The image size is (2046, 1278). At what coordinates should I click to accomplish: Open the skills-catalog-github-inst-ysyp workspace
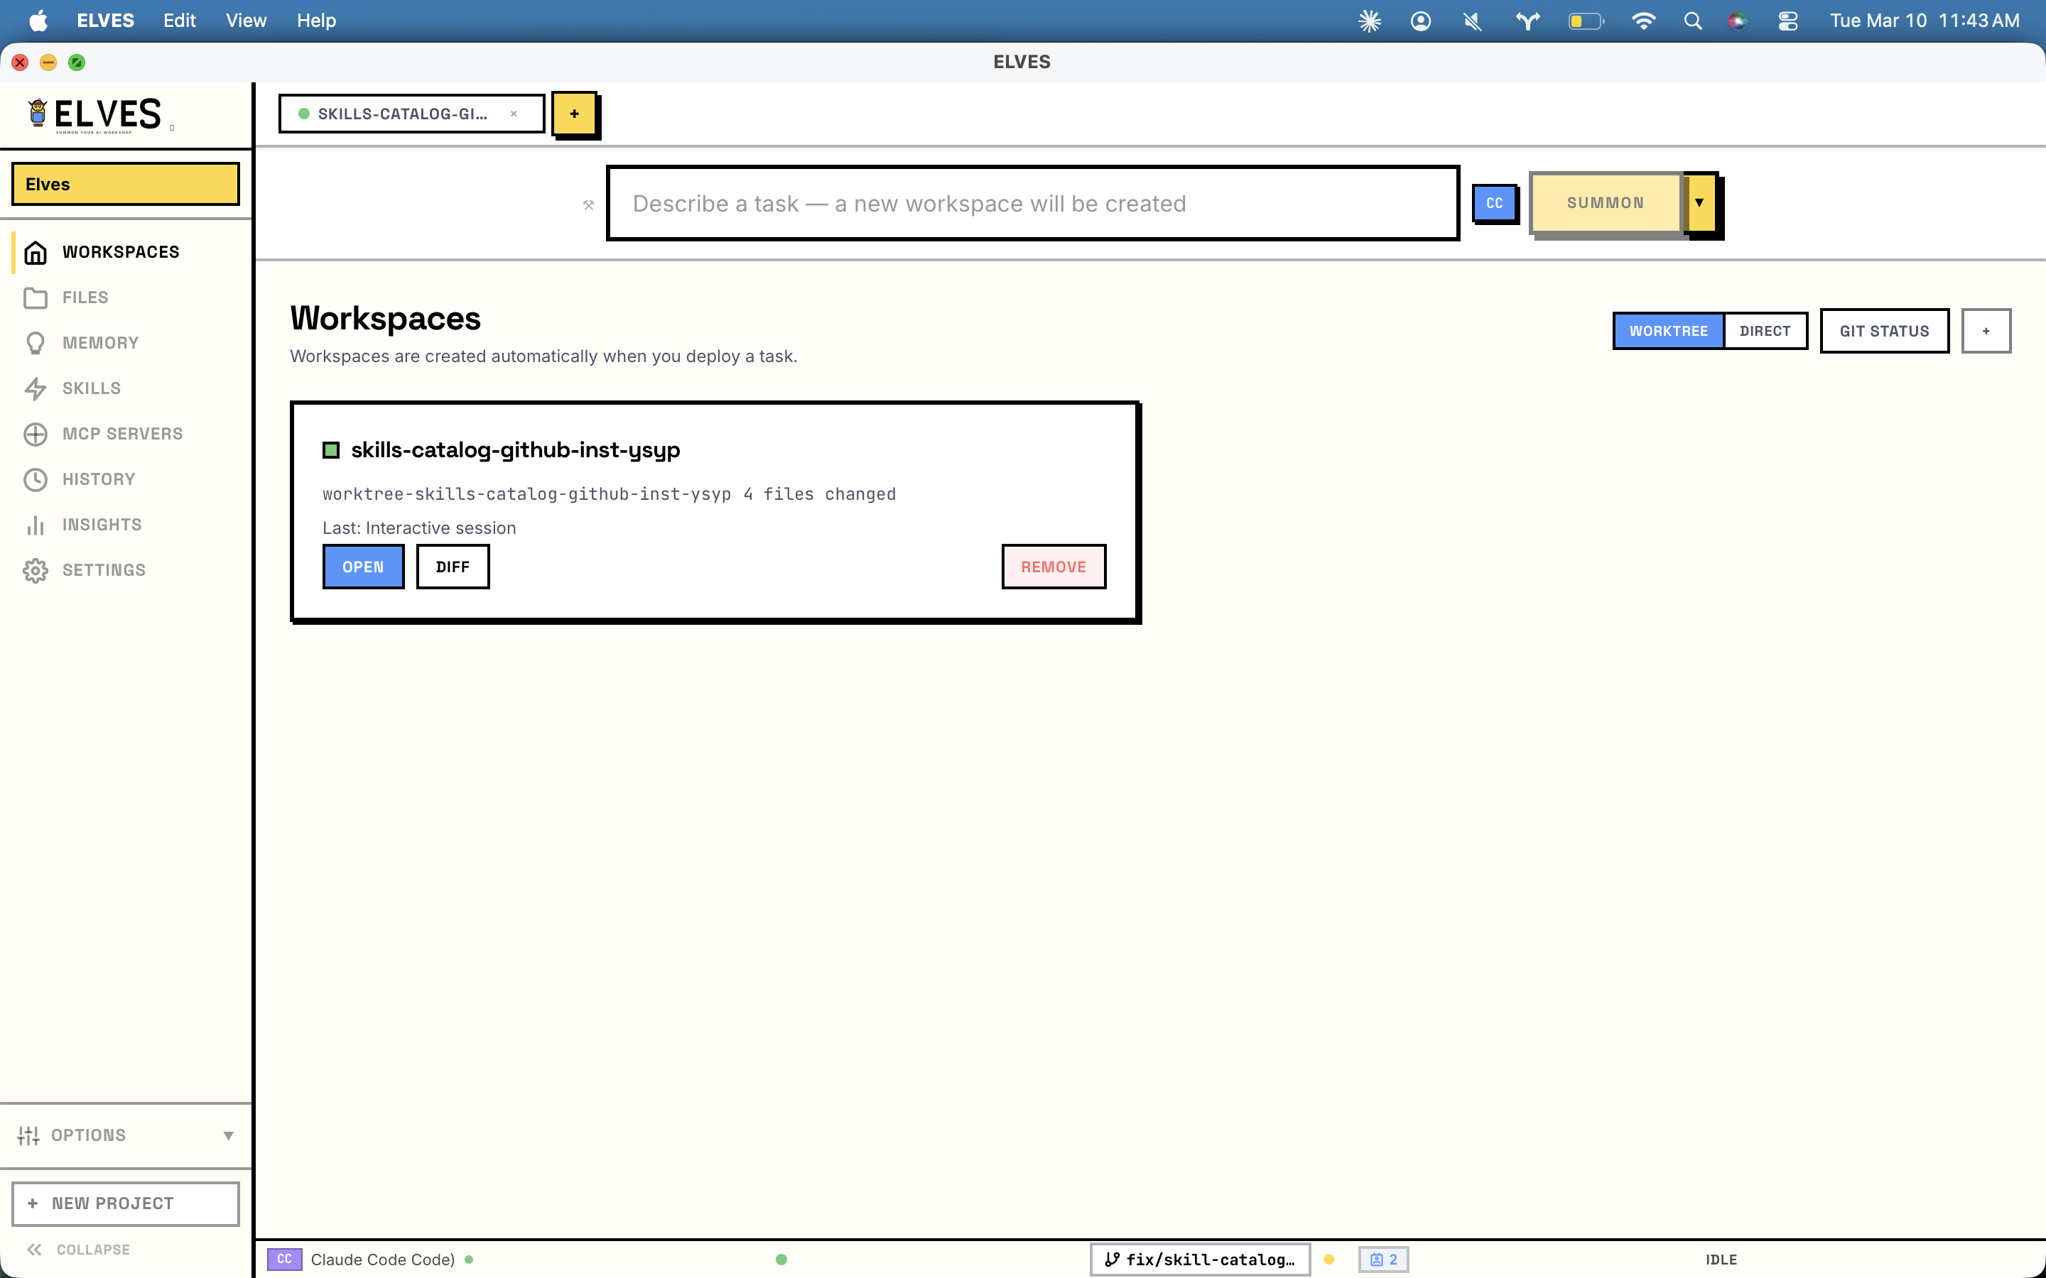click(x=363, y=567)
